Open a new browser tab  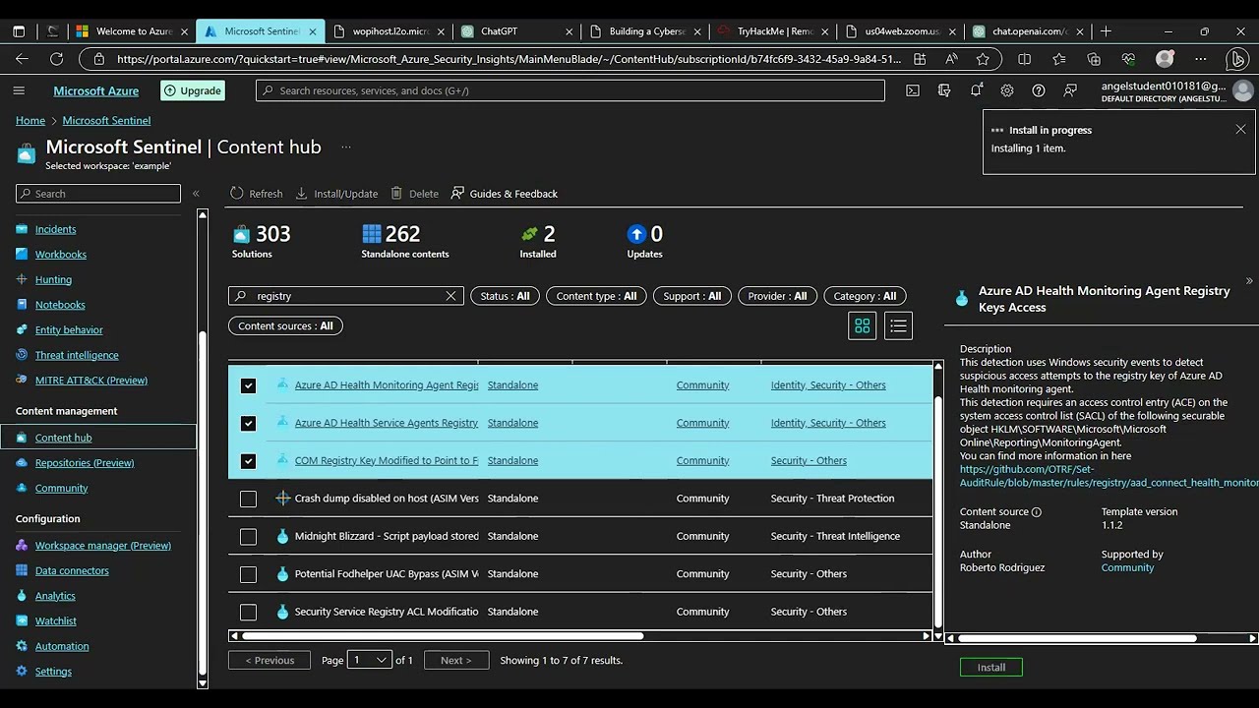click(x=1106, y=31)
